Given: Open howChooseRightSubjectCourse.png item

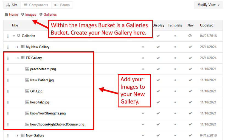Looking at the screenshot, I should pyautogui.click(x=57, y=124).
